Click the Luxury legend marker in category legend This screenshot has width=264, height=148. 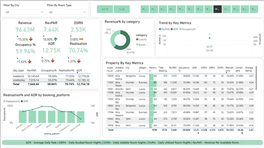click(x=137, y=39)
